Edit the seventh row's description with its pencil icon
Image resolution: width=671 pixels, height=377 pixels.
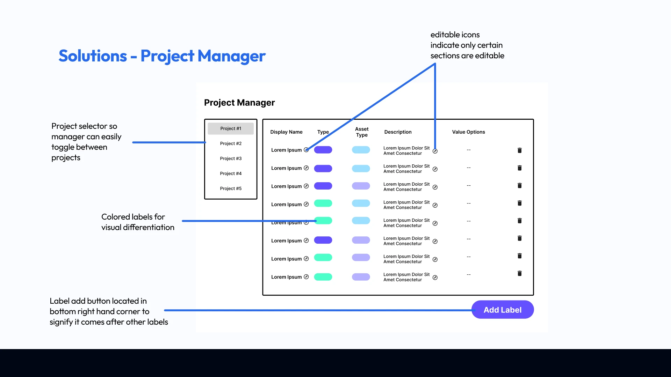click(x=435, y=259)
